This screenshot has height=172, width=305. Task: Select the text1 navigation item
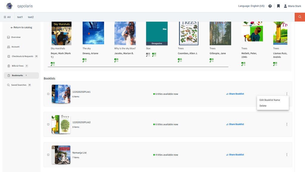click(x=20, y=17)
